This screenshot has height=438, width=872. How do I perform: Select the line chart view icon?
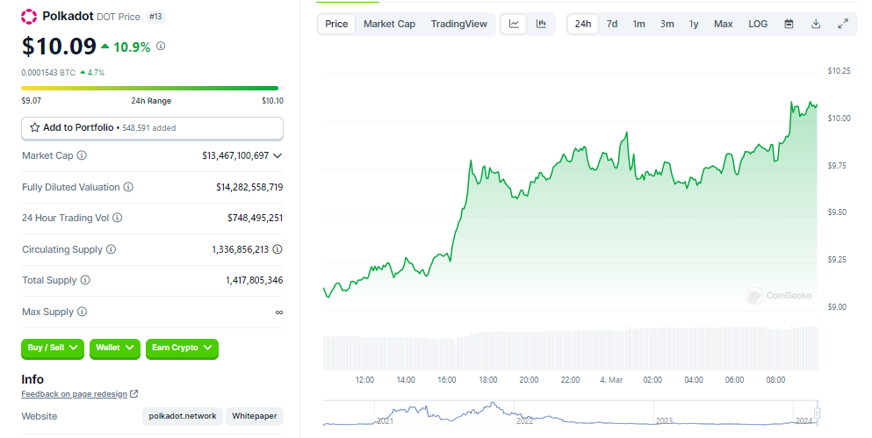point(515,24)
